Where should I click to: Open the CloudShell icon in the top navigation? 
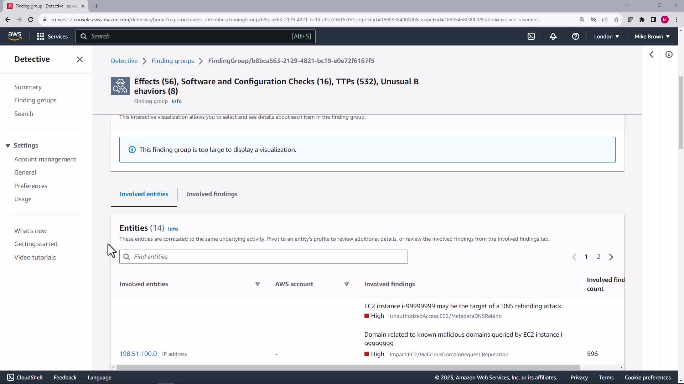click(x=531, y=36)
